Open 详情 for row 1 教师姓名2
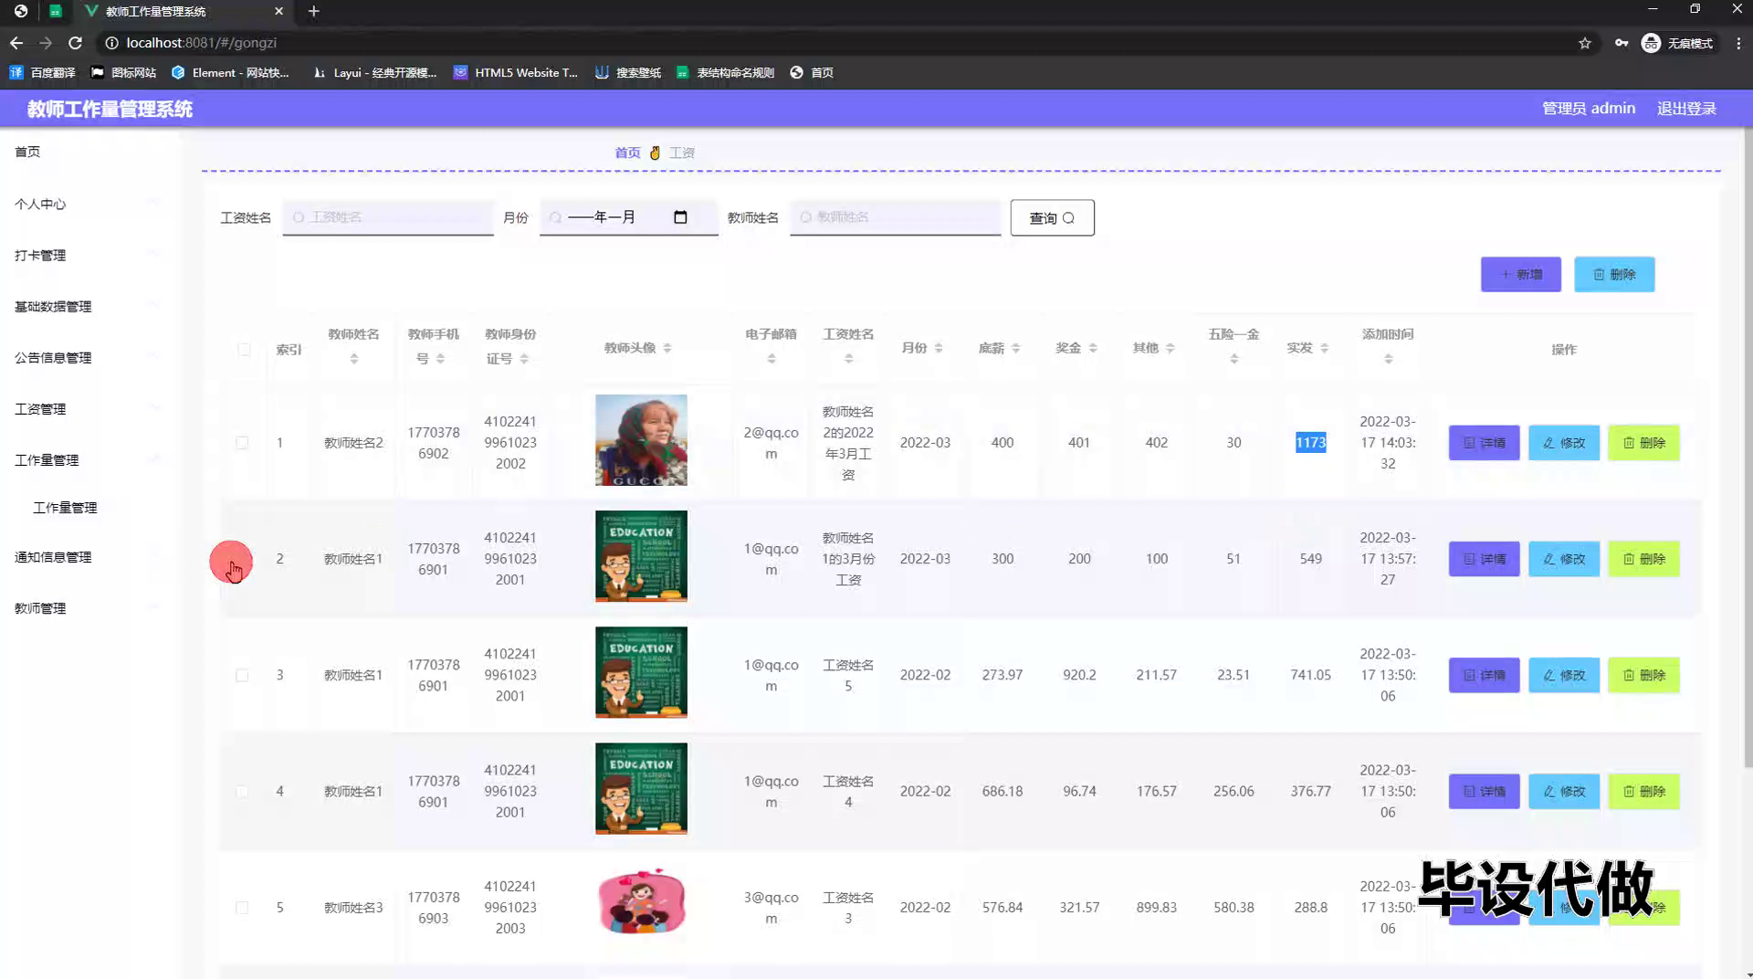The image size is (1753, 979). (1484, 443)
